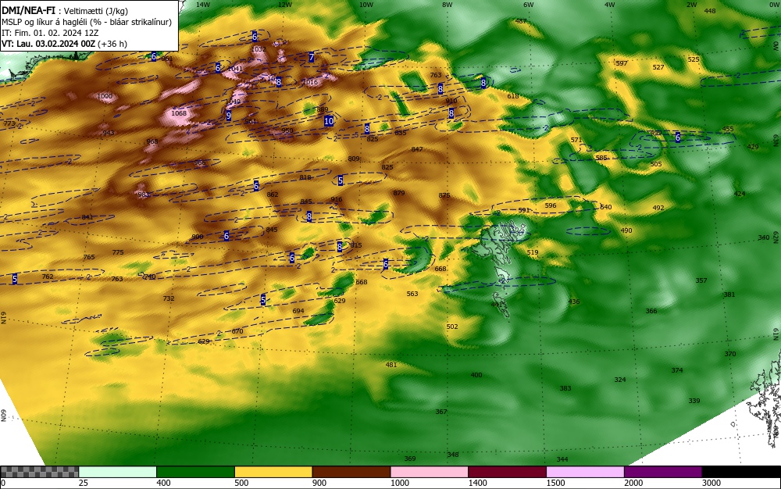Click the map value "344"
The height and width of the screenshot is (489, 781).
click(562, 459)
